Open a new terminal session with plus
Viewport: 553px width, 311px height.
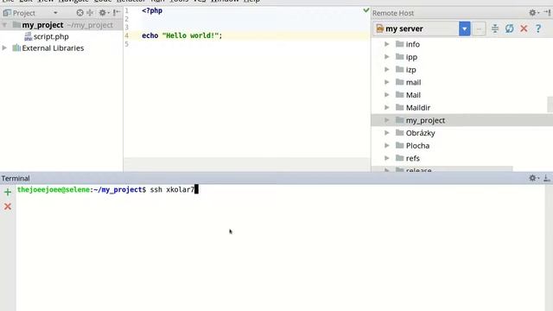coord(8,192)
